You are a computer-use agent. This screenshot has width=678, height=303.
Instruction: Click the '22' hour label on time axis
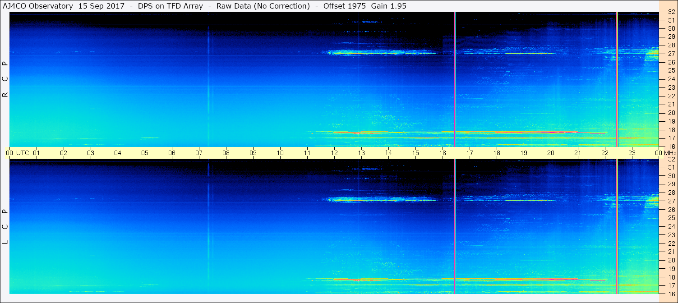point(605,153)
